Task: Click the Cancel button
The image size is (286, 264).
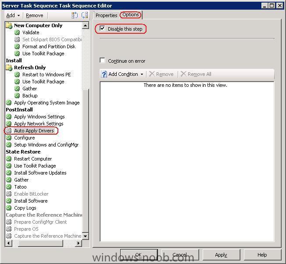Action: click(180, 255)
